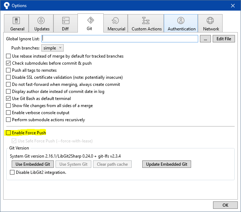Toggle Perform submodule actions recursively
The height and width of the screenshot is (212, 241).
(x=8, y=119)
